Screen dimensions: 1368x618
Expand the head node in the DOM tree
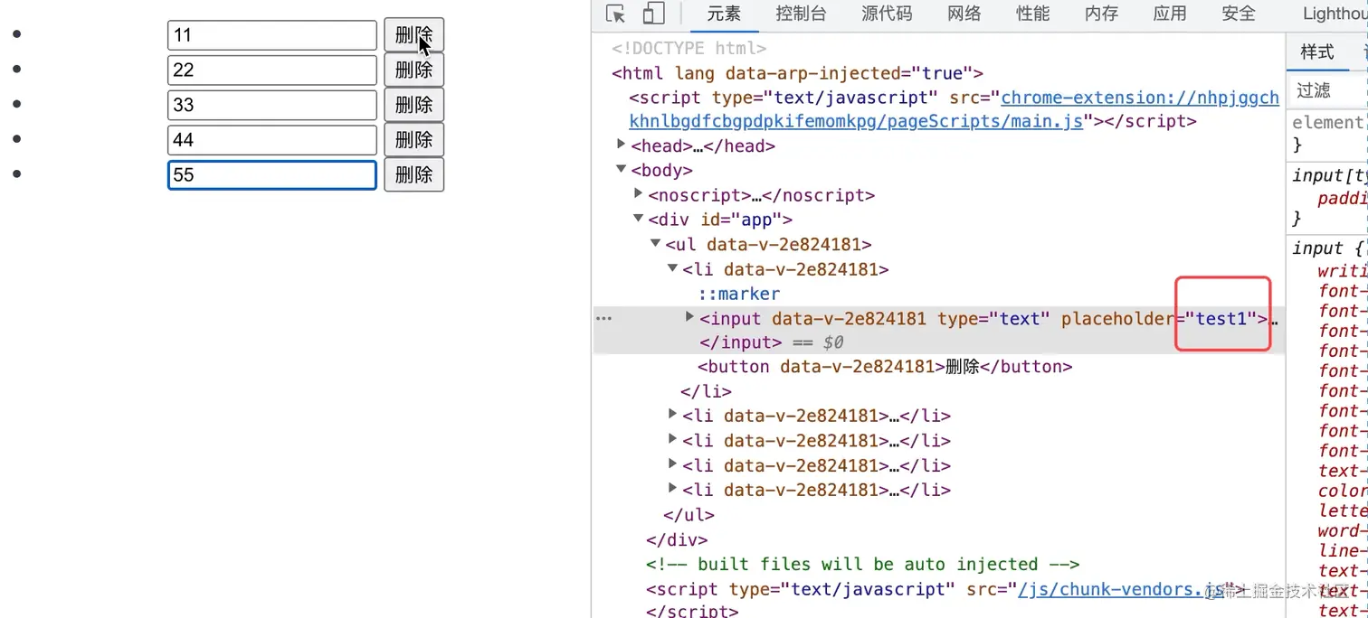[x=620, y=145]
